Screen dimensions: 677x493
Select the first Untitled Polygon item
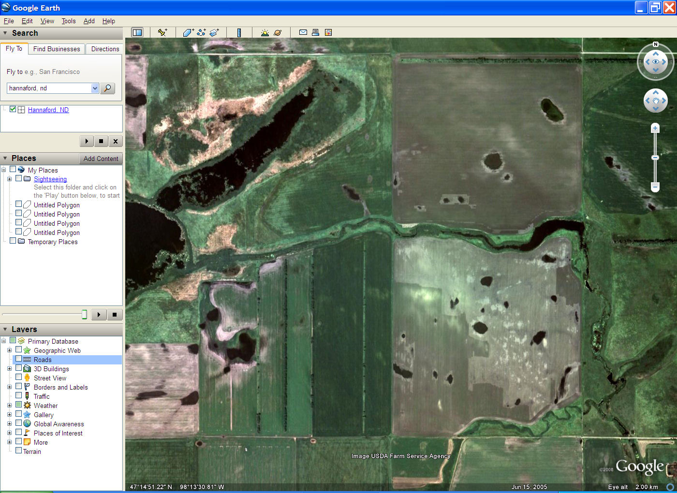[x=57, y=205]
